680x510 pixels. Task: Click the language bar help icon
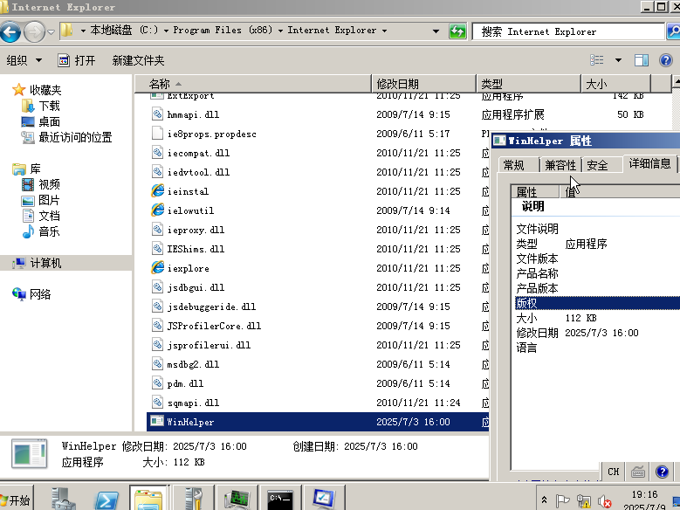(662, 472)
